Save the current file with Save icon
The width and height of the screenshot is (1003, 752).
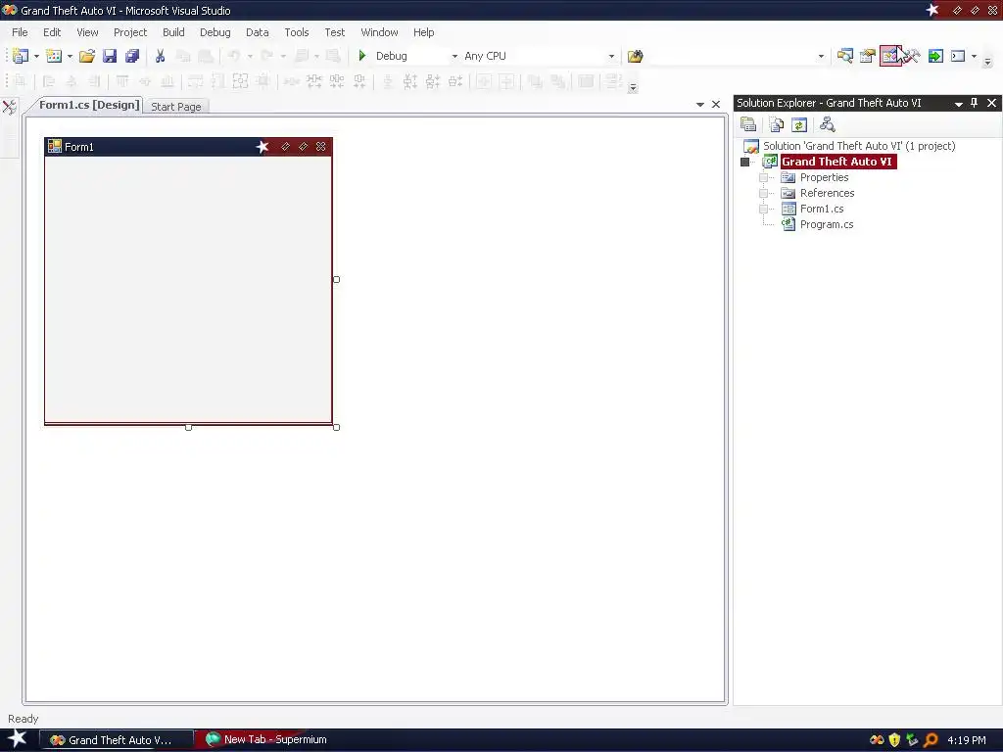click(x=110, y=56)
